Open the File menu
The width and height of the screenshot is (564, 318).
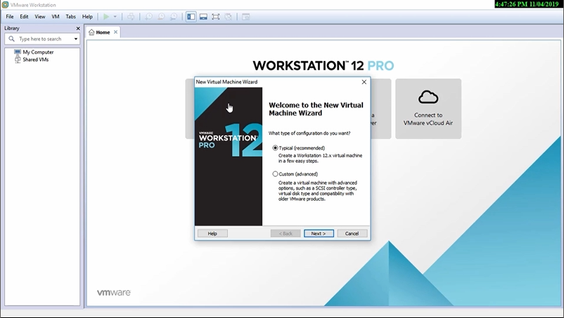[x=10, y=17]
